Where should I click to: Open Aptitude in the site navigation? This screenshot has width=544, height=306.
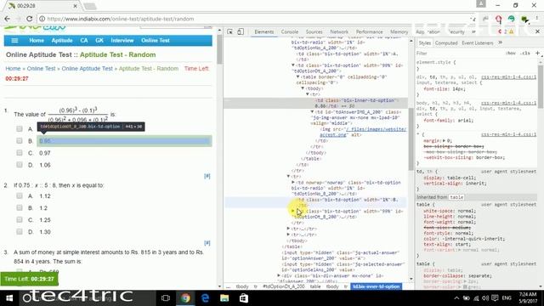click(x=62, y=41)
